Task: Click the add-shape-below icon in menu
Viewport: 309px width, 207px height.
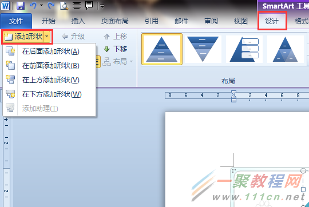Action: [x=10, y=94]
